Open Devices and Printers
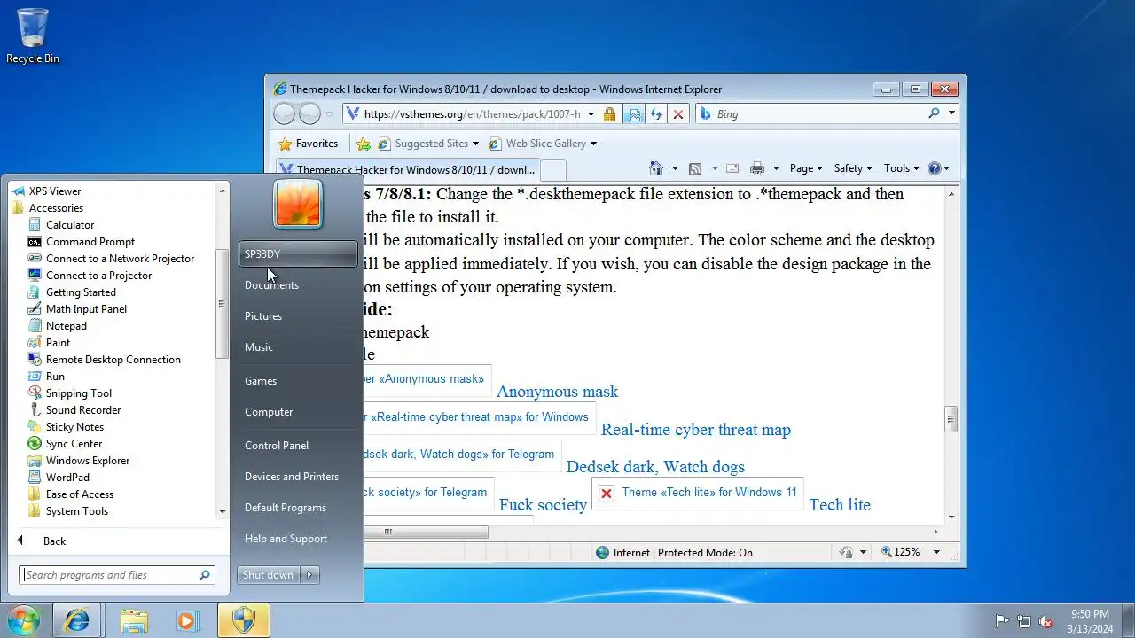Viewport: 1135px width, 638px height. point(292,477)
